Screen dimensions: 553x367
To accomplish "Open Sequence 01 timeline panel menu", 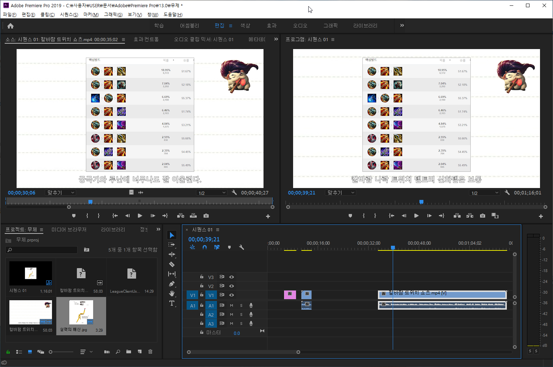I will pos(218,230).
